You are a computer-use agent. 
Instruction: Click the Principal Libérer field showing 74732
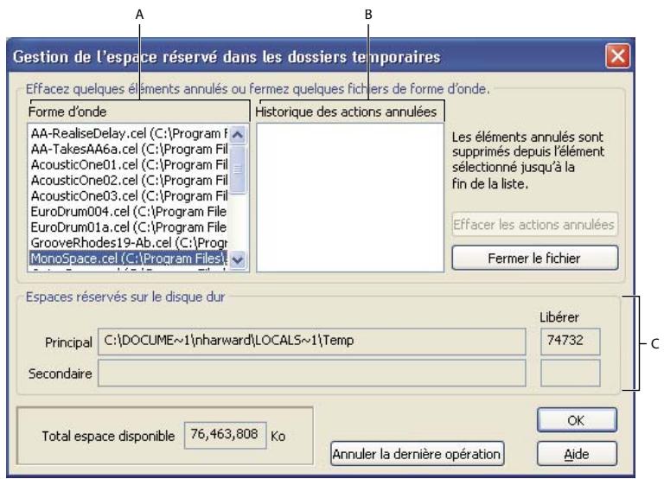[x=571, y=342]
